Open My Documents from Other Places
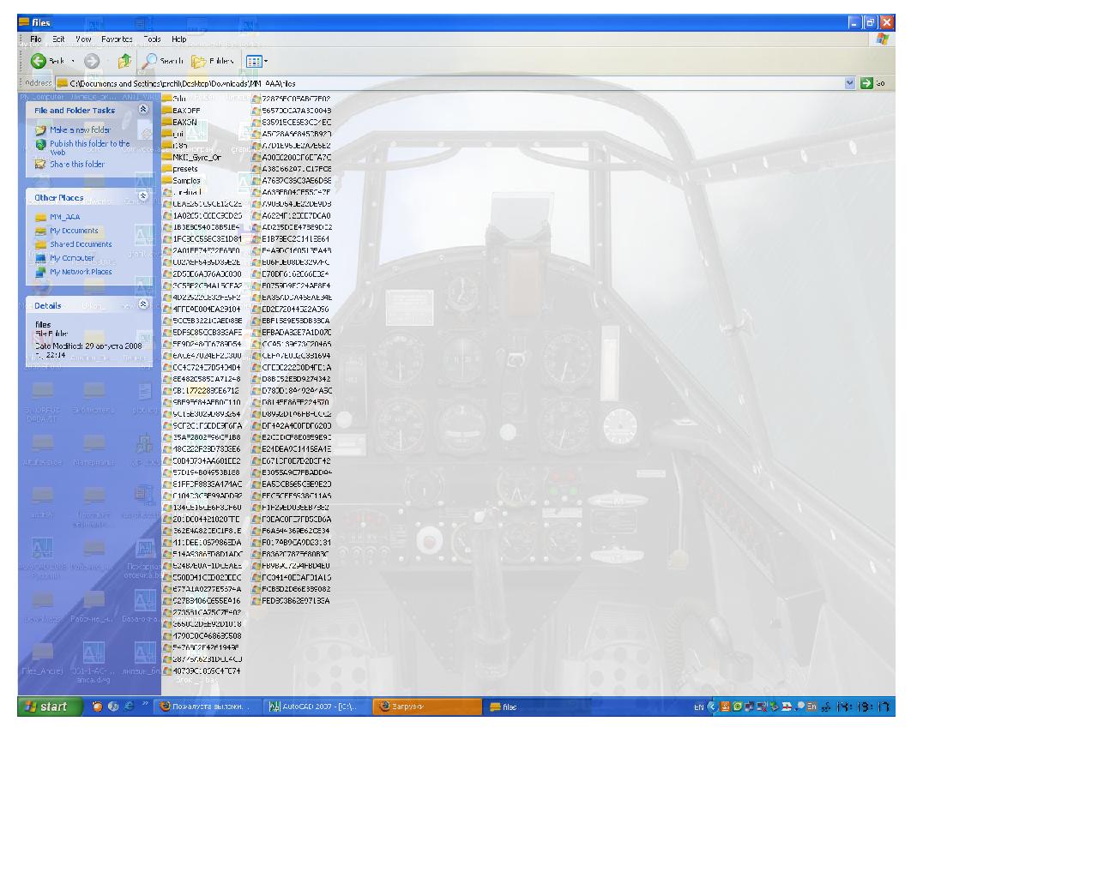This screenshot has height=878, width=1098. 67,231
